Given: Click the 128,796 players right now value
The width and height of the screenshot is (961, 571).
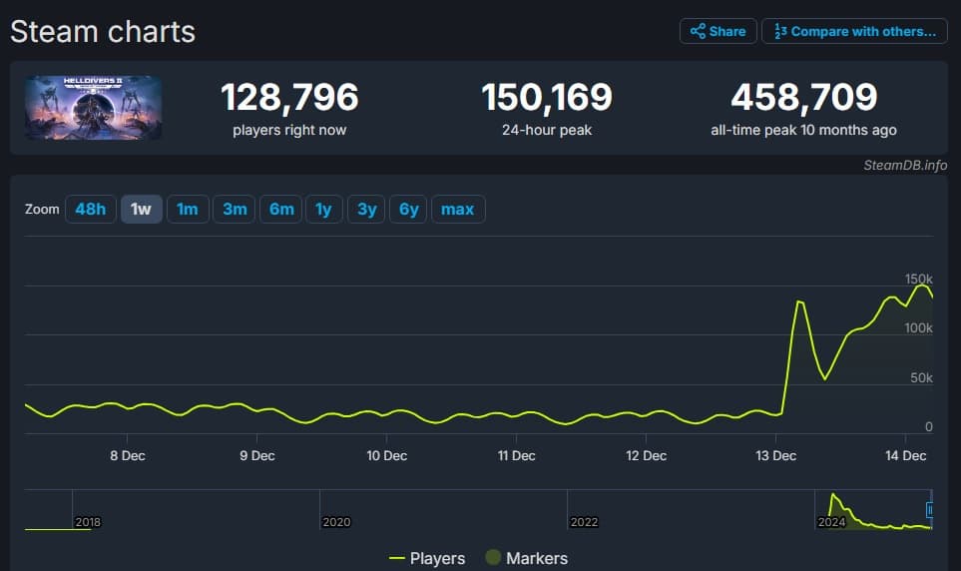Looking at the screenshot, I should pyautogui.click(x=289, y=97).
